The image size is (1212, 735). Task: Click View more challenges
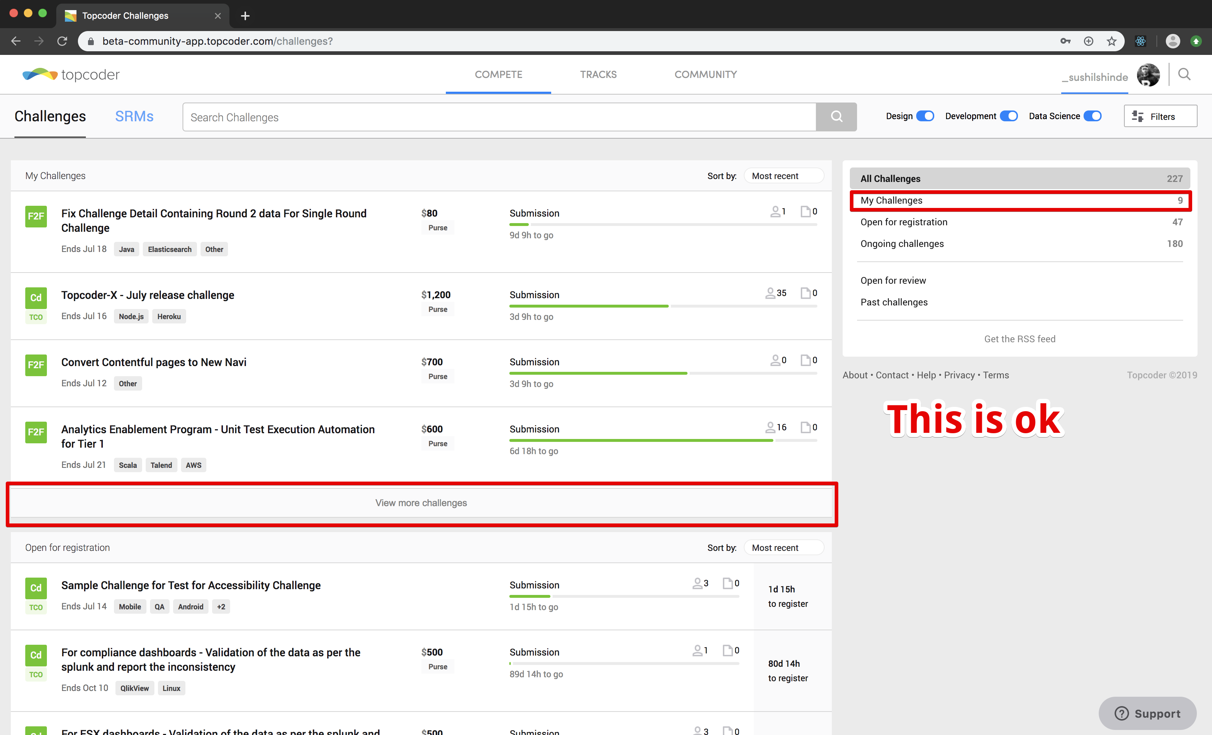[421, 503]
